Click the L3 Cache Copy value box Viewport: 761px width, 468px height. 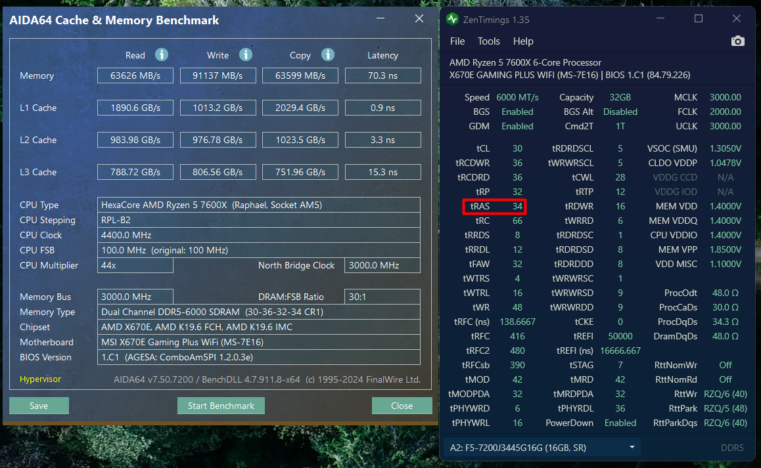pos(300,172)
